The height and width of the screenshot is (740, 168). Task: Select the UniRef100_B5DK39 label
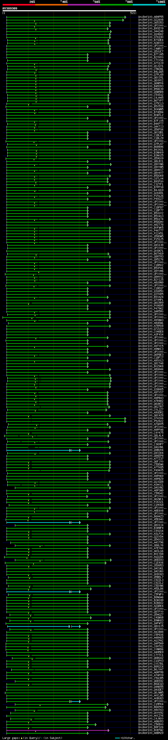[x=150, y=89]
